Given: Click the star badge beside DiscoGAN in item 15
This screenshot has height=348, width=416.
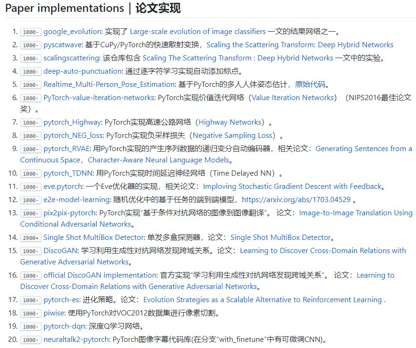Looking at the screenshot, I should coord(31,252).
